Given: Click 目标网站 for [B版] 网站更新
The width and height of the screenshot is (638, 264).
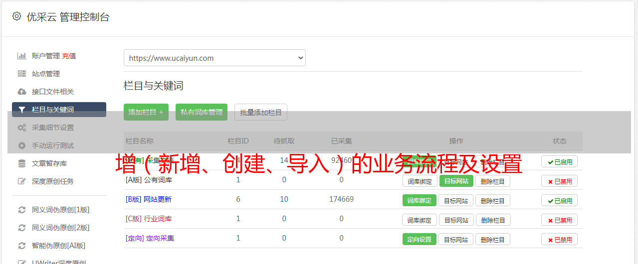Looking at the screenshot, I should [456, 200].
